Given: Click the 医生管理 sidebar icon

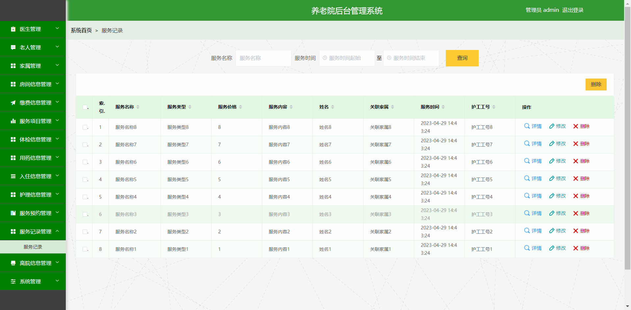Looking at the screenshot, I should 13,29.
